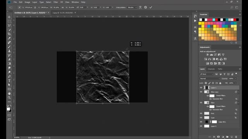Create a new group folder icon

[x=227, y=137]
